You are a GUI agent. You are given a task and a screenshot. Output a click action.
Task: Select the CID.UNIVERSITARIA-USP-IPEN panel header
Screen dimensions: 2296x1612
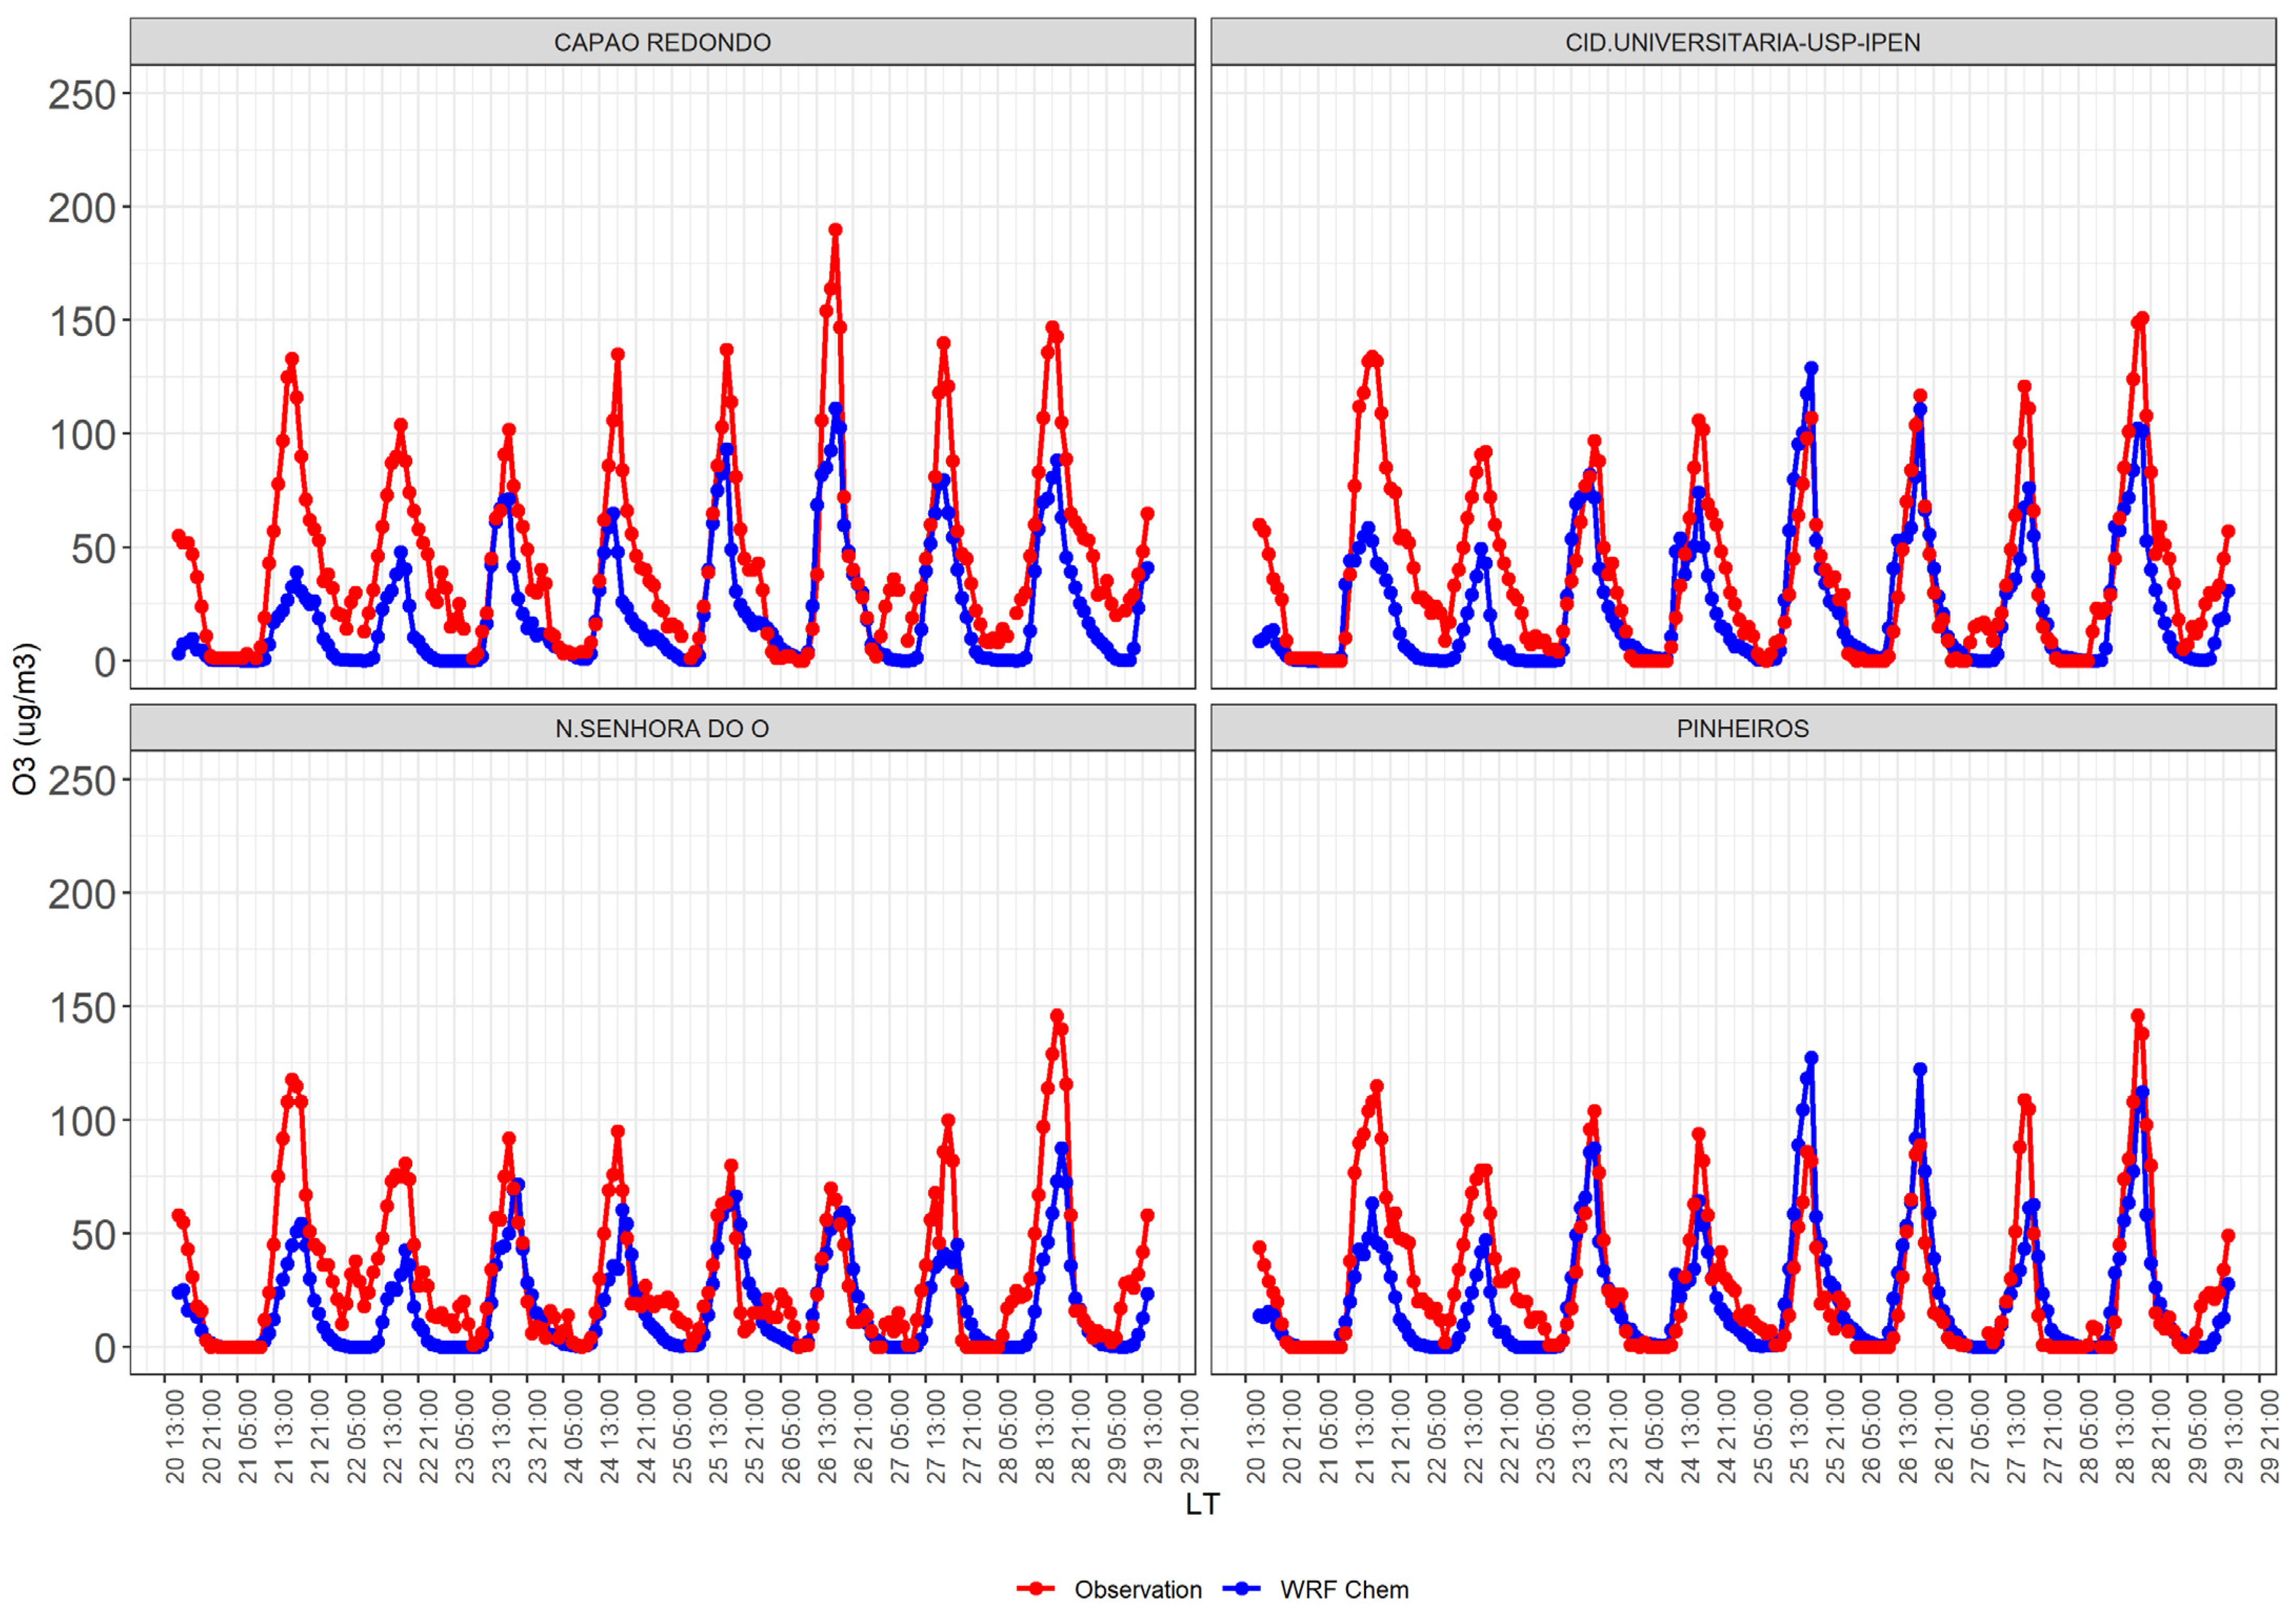click(1743, 43)
